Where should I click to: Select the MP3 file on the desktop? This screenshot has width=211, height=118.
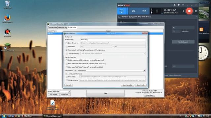(x=52, y=105)
